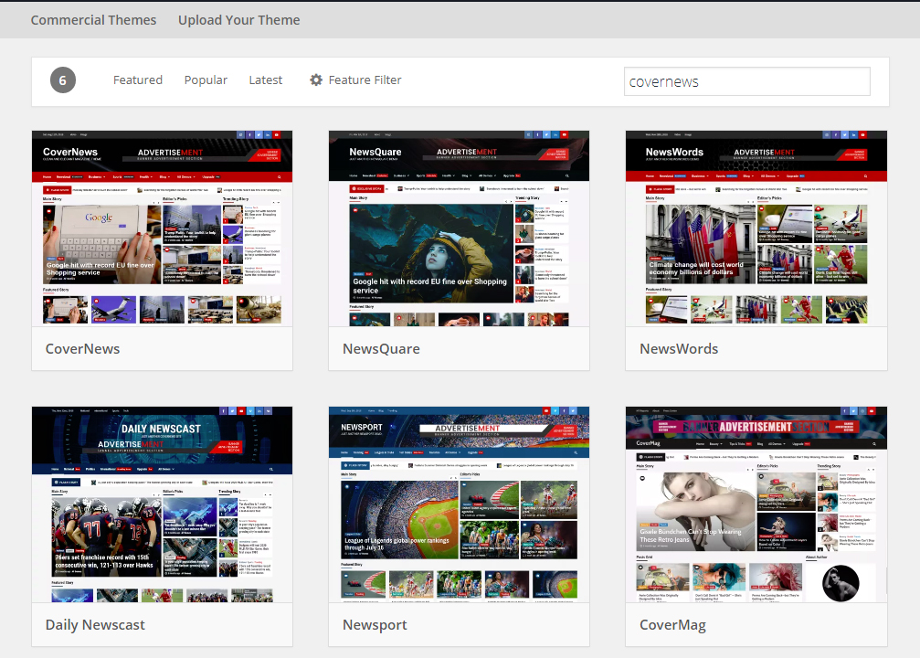Select the NewsWords theme name label
Image resolution: width=920 pixels, height=658 pixels.
click(679, 349)
